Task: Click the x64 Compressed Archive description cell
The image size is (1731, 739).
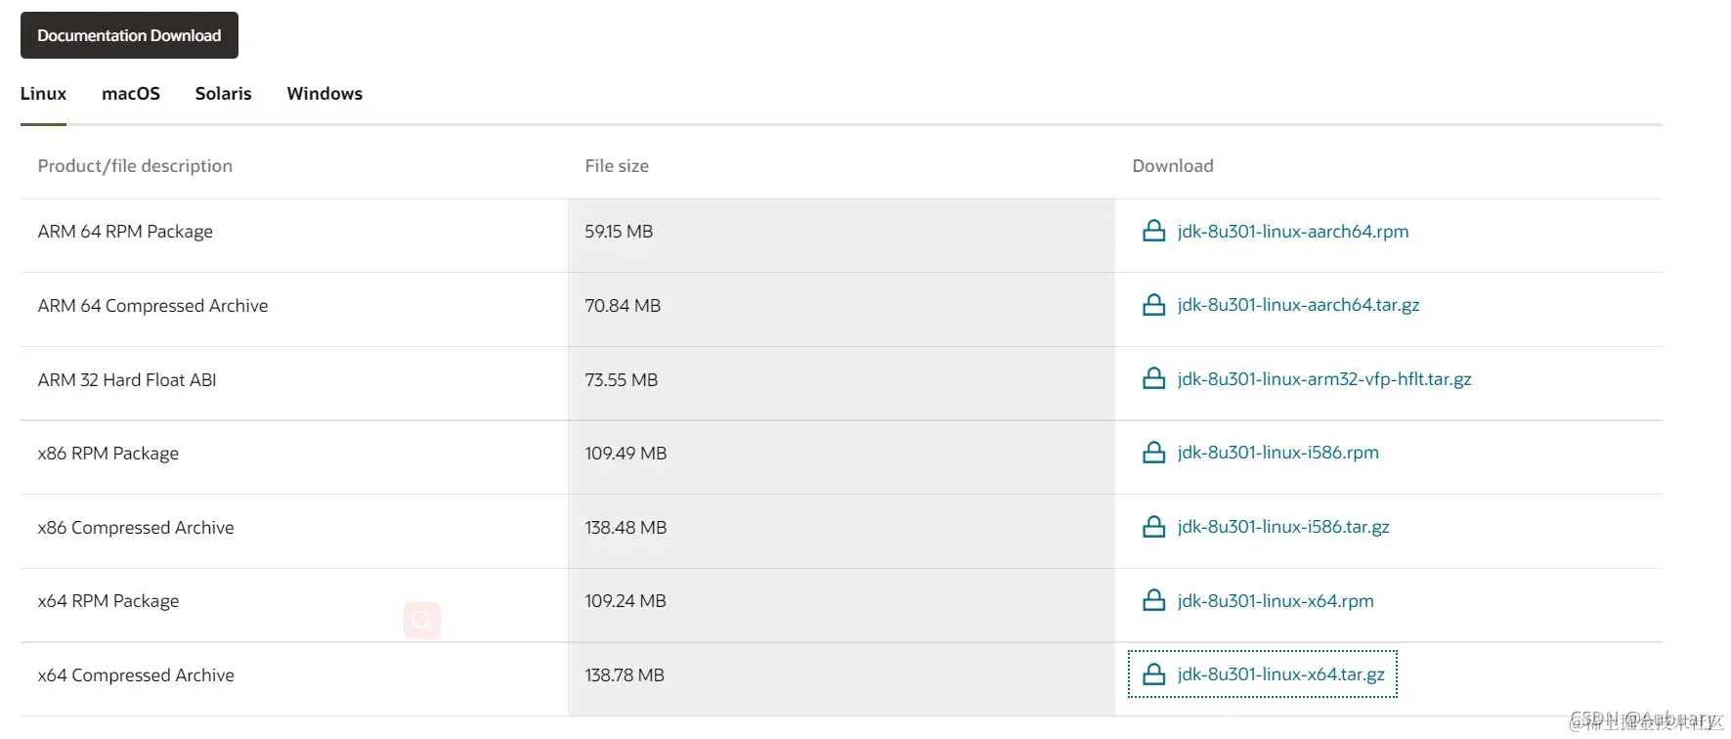Action: pyautogui.click(x=293, y=675)
